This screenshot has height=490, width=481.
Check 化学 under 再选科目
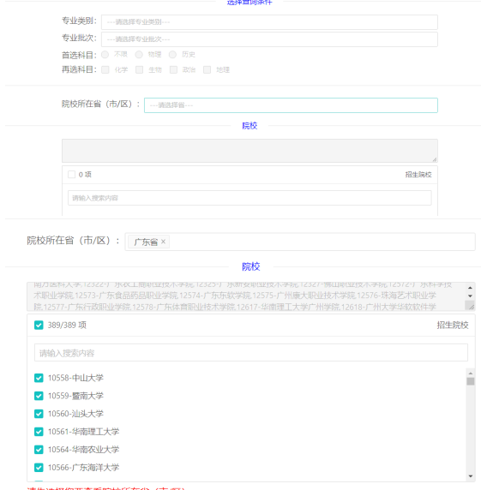coord(105,69)
